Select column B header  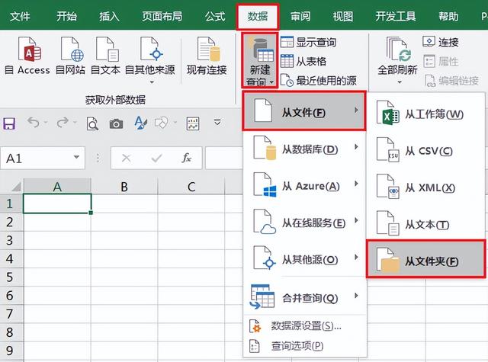click(124, 186)
